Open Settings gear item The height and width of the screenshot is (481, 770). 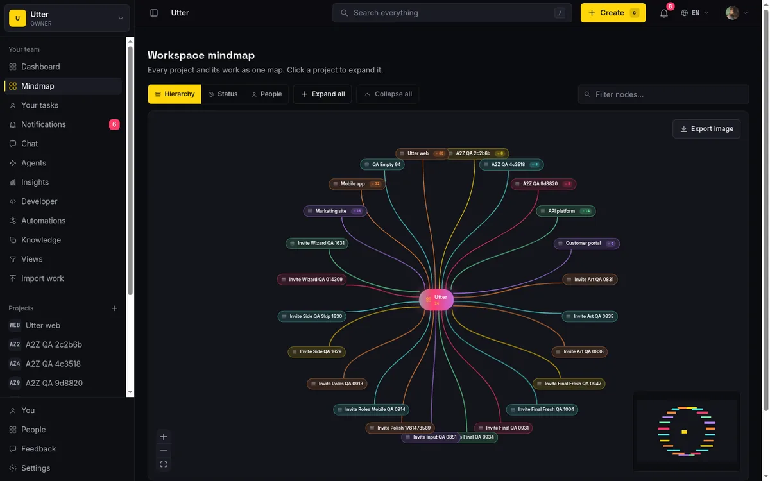pos(67,468)
